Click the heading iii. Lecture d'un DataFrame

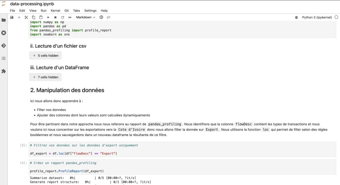[x=60, y=68]
